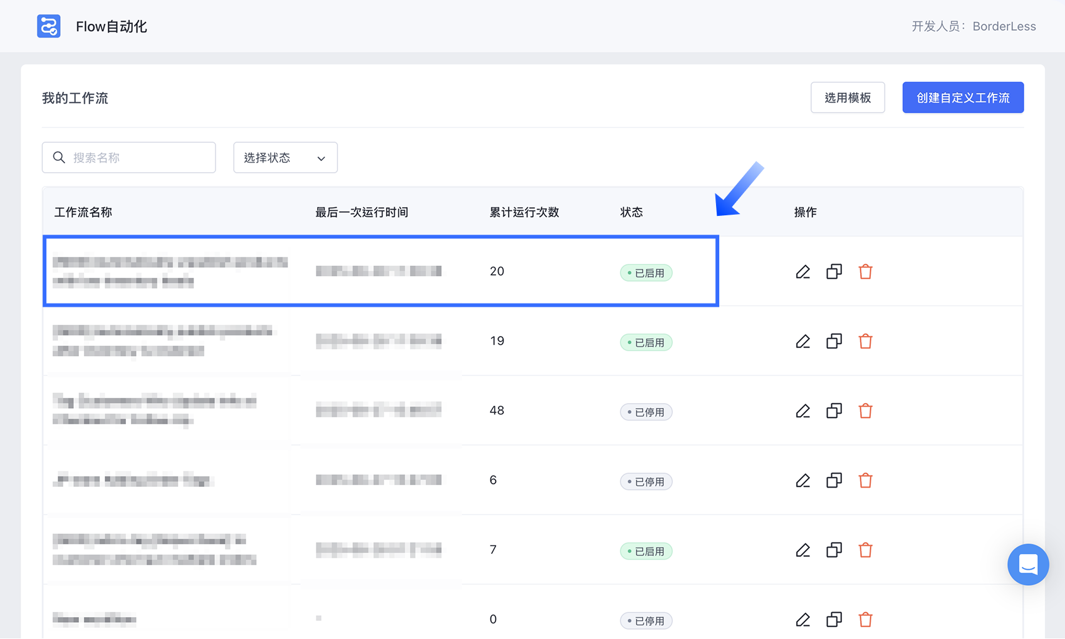Click 已停用 status badge for 48-run workflow
This screenshot has height=639, width=1065.
click(646, 412)
